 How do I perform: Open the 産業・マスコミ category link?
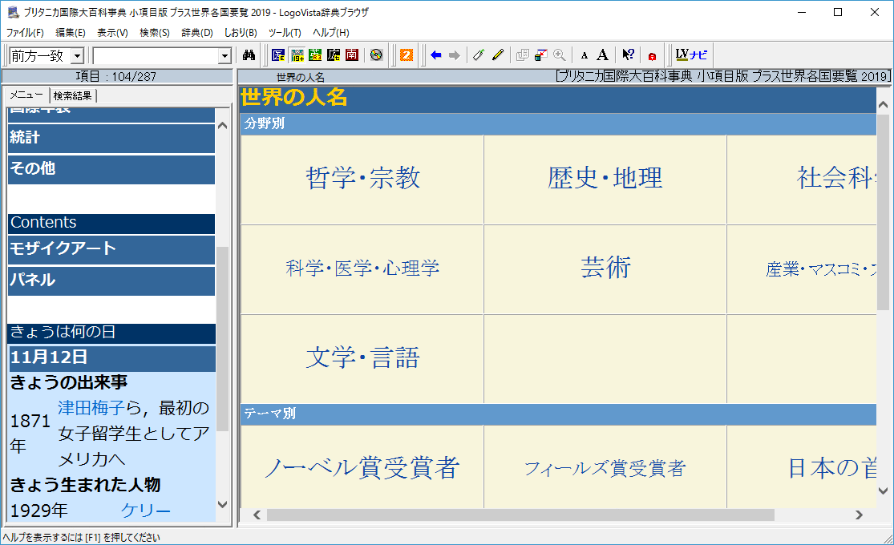coord(821,269)
